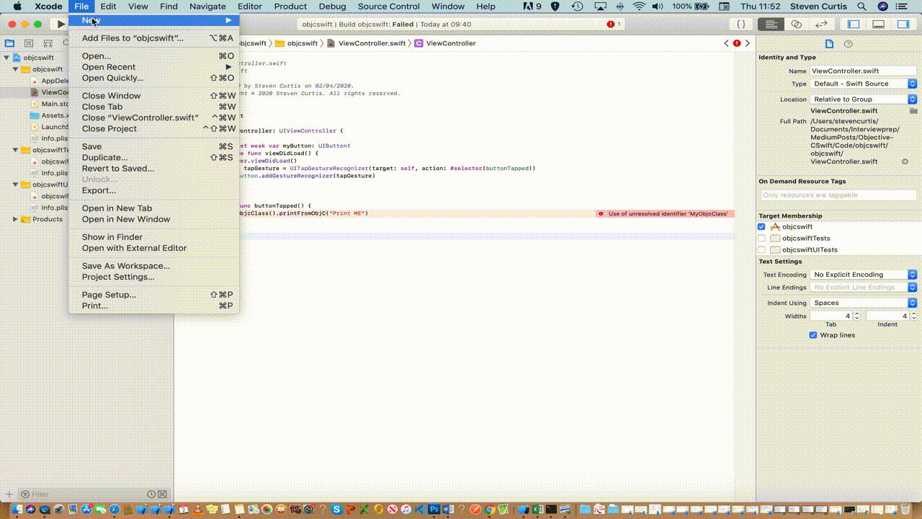
Task: Select Open Quickly... from File menu
Action: [x=153, y=78]
